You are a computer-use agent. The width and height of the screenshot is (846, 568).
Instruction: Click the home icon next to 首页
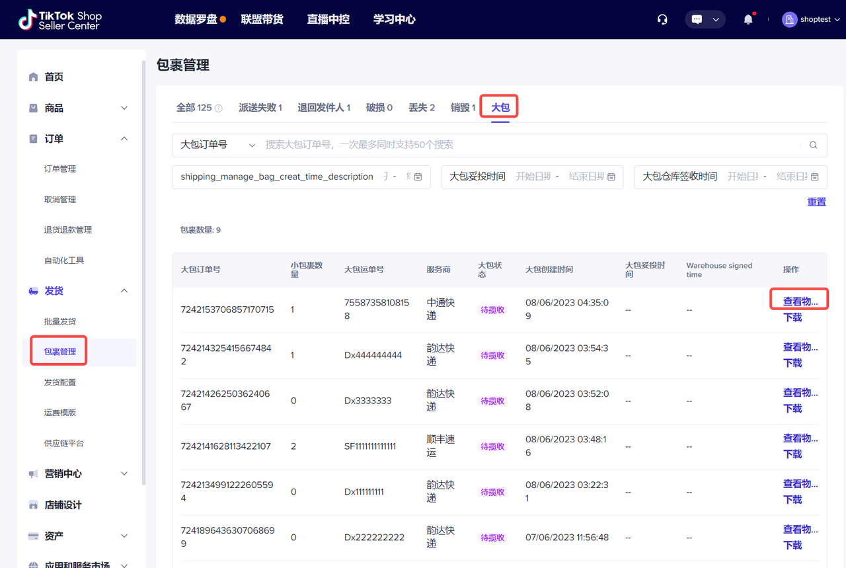34,77
